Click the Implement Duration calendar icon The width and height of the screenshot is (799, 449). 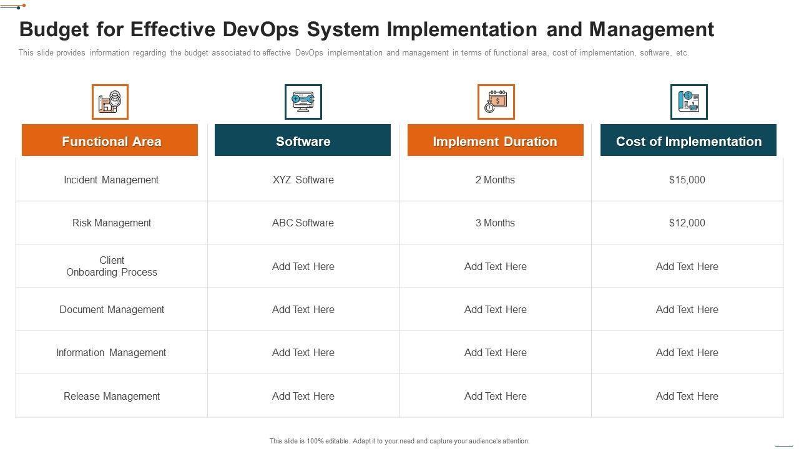click(x=496, y=102)
